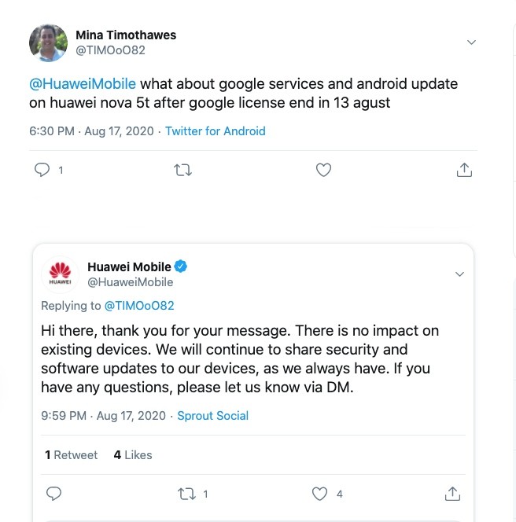Like Mina Timothawes' tweet
The height and width of the screenshot is (522, 516).
pyautogui.click(x=323, y=170)
